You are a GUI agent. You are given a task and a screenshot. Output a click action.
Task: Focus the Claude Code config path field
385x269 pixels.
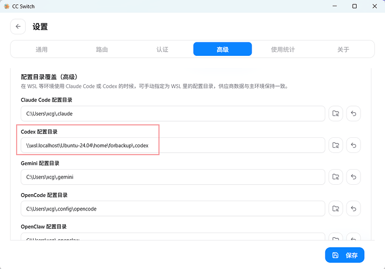173,113
